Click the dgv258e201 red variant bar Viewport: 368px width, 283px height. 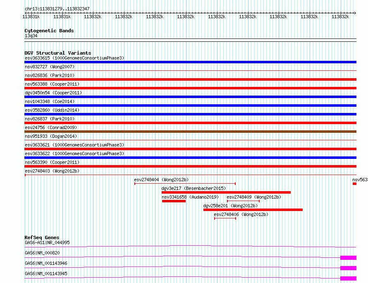pyautogui.click(x=253, y=210)
